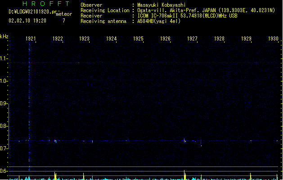The image size is (283, 180).
Task: Click the kHz axis unit label
Action: point(4,36)
